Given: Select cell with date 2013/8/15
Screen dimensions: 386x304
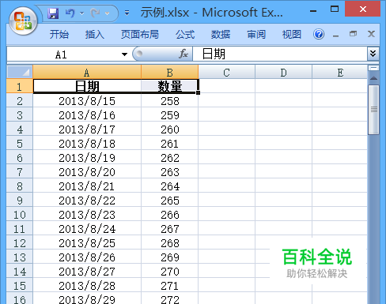Looking at the screenshot, I should pos(87,101).
